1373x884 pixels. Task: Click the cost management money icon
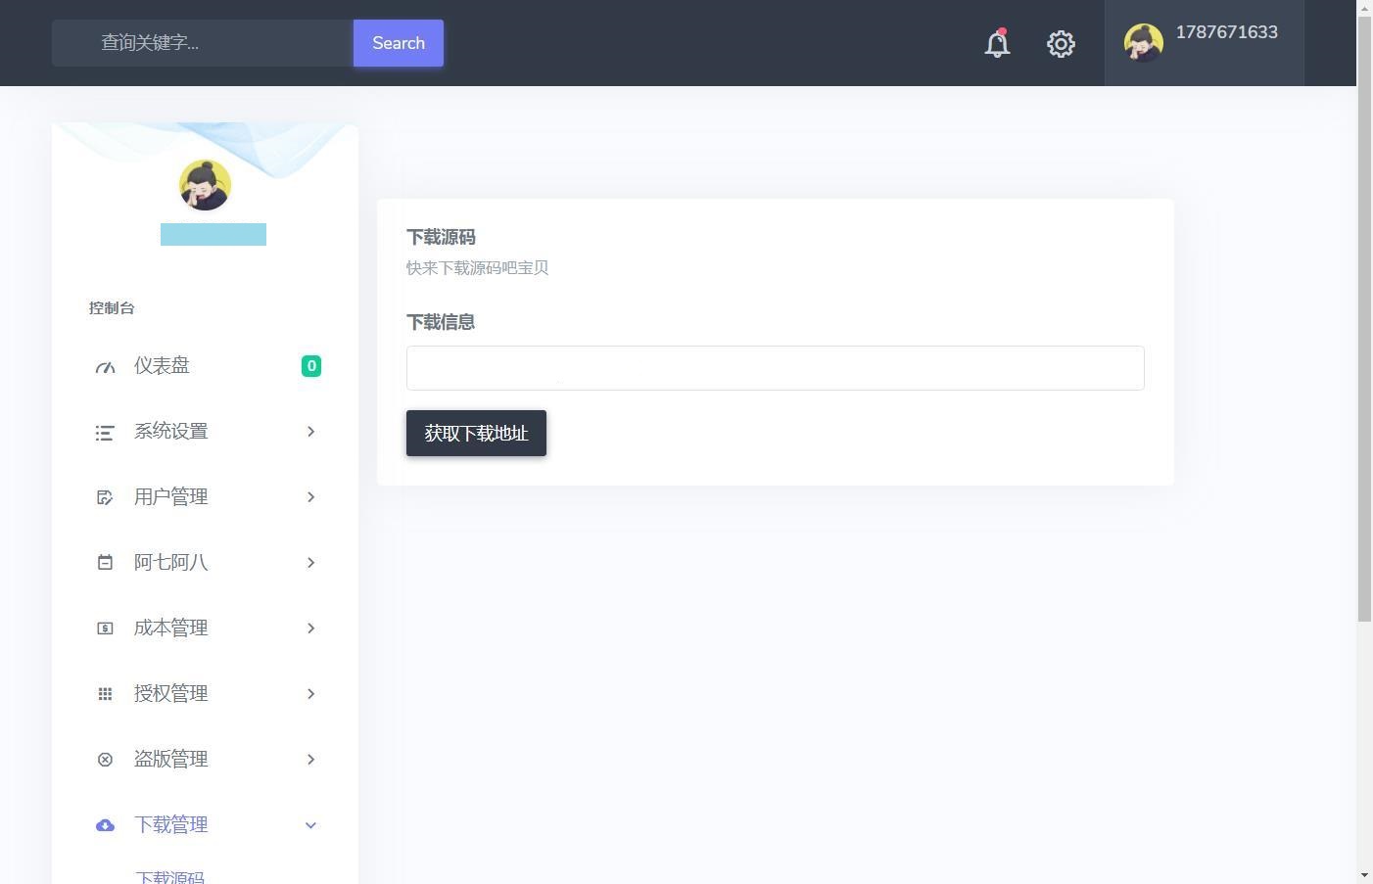coord(105,628)
